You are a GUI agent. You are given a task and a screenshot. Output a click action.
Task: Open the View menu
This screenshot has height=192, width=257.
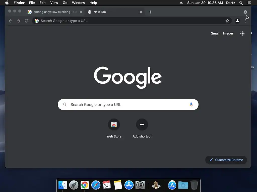54,3
